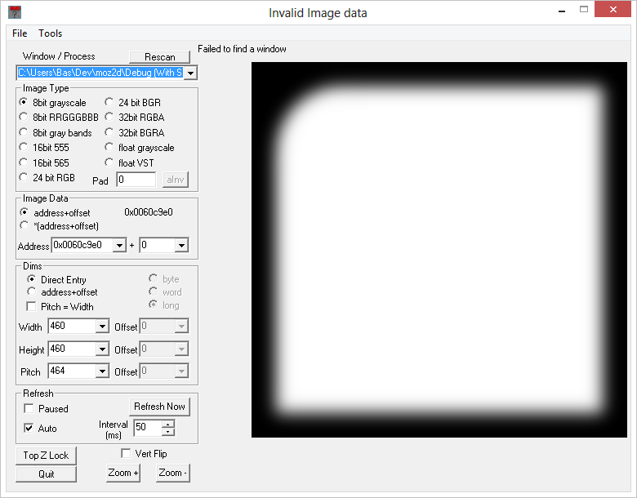Expand the Height dropdown
637x498 pixels.
tap(102, 349)
